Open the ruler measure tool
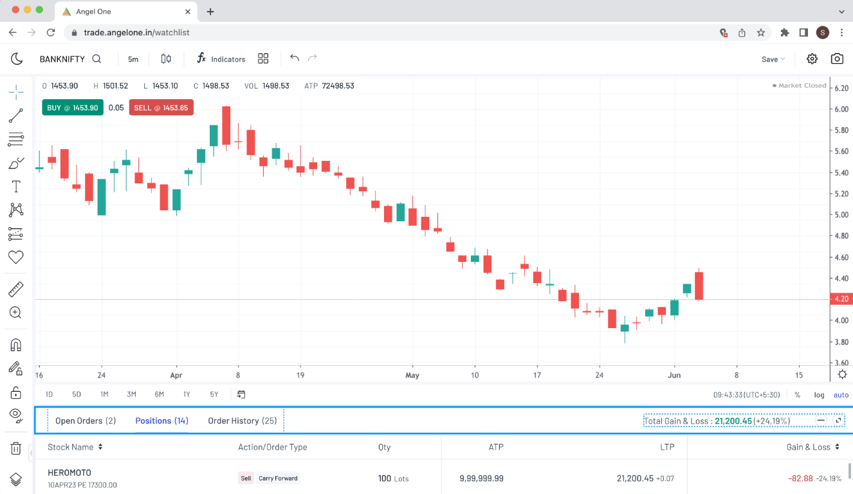Screen dimensions: 853x494 [x=16, y=289]
